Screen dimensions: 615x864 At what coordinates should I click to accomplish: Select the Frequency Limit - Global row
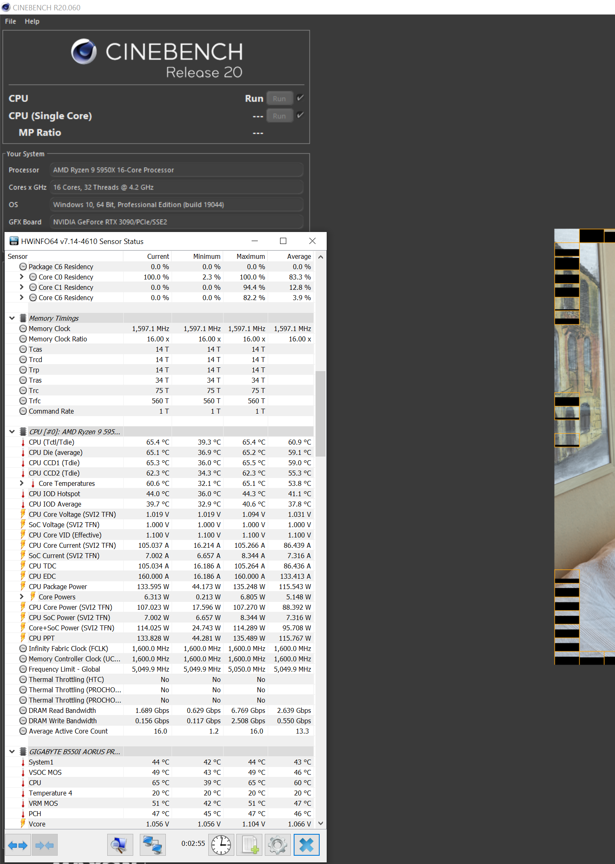[160, 669]
